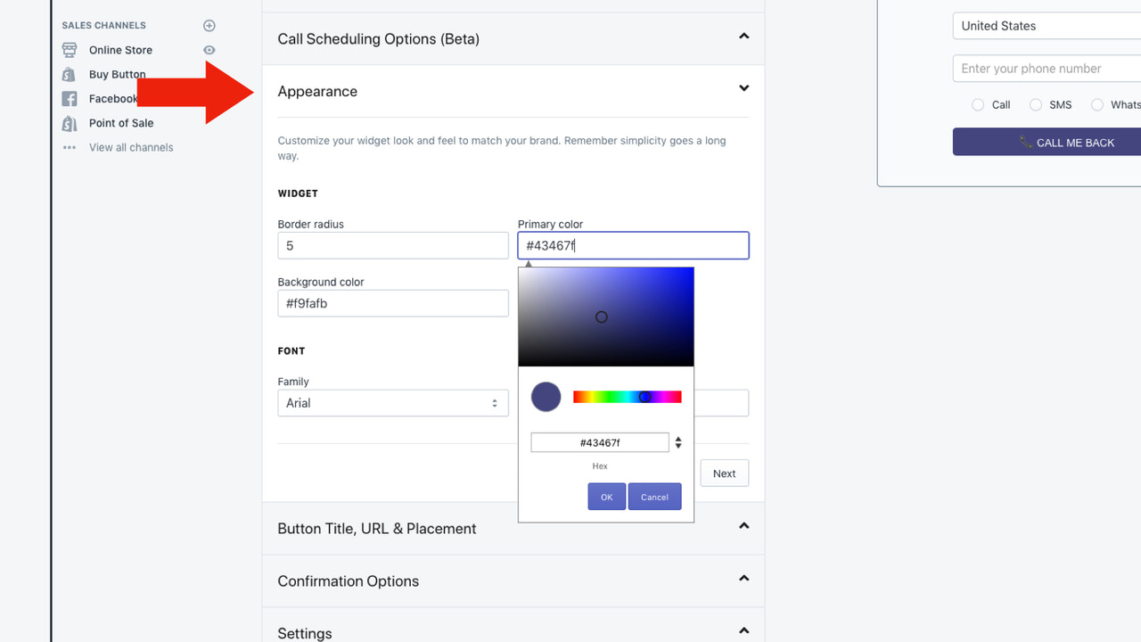Screen dimensions: 1141x642
Task: Open the Online Store sales channel
Action: point(120,50)
